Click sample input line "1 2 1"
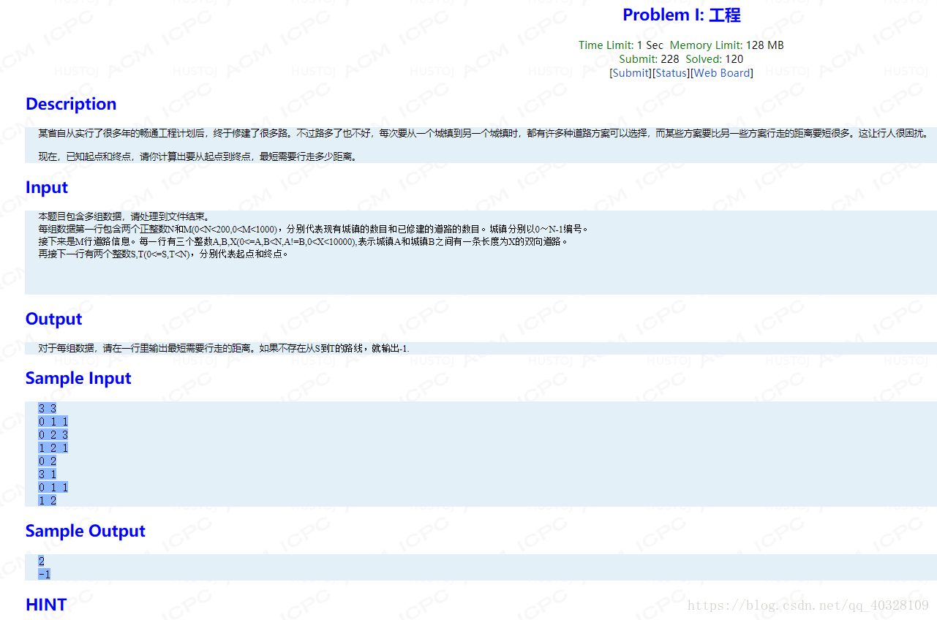The width and height of the screenshot is (937, 620). [x=53, y=448]
